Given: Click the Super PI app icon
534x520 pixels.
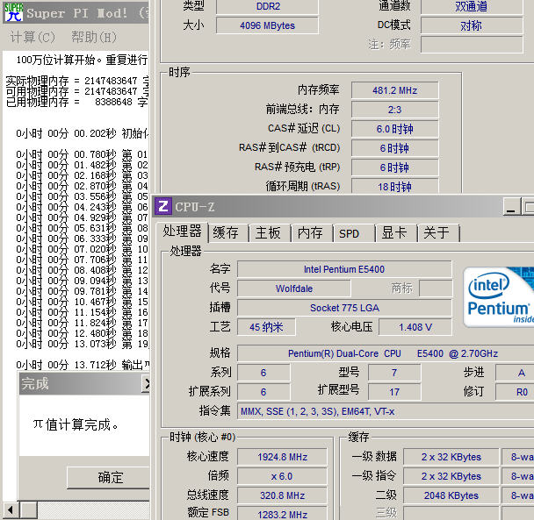Looking at the screenshot, I should pos(13,12).
